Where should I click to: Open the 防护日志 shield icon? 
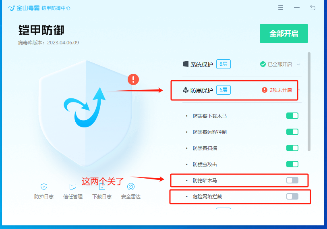point(44,187)
